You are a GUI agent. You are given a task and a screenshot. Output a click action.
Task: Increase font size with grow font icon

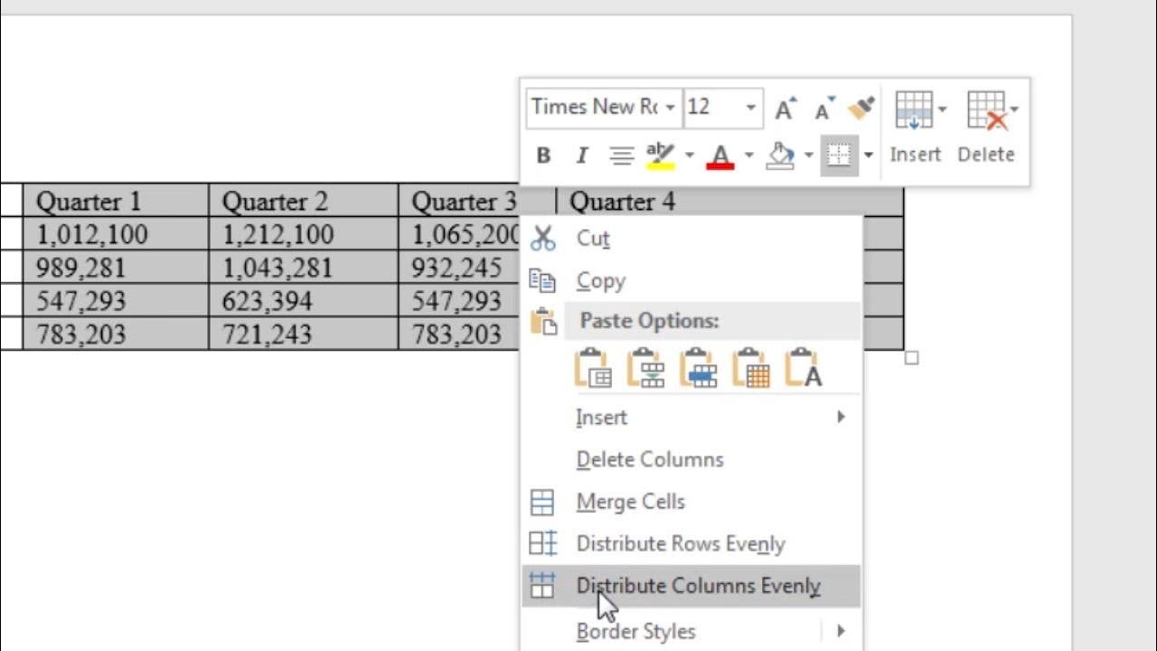(785, 108)
